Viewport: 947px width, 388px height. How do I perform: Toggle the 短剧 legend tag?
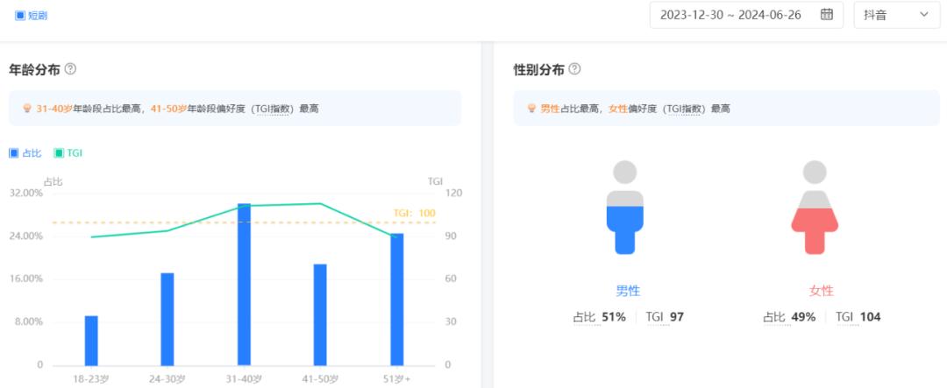(x=31, y=16)
